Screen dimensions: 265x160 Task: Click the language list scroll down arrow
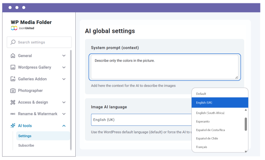point(246,152)
